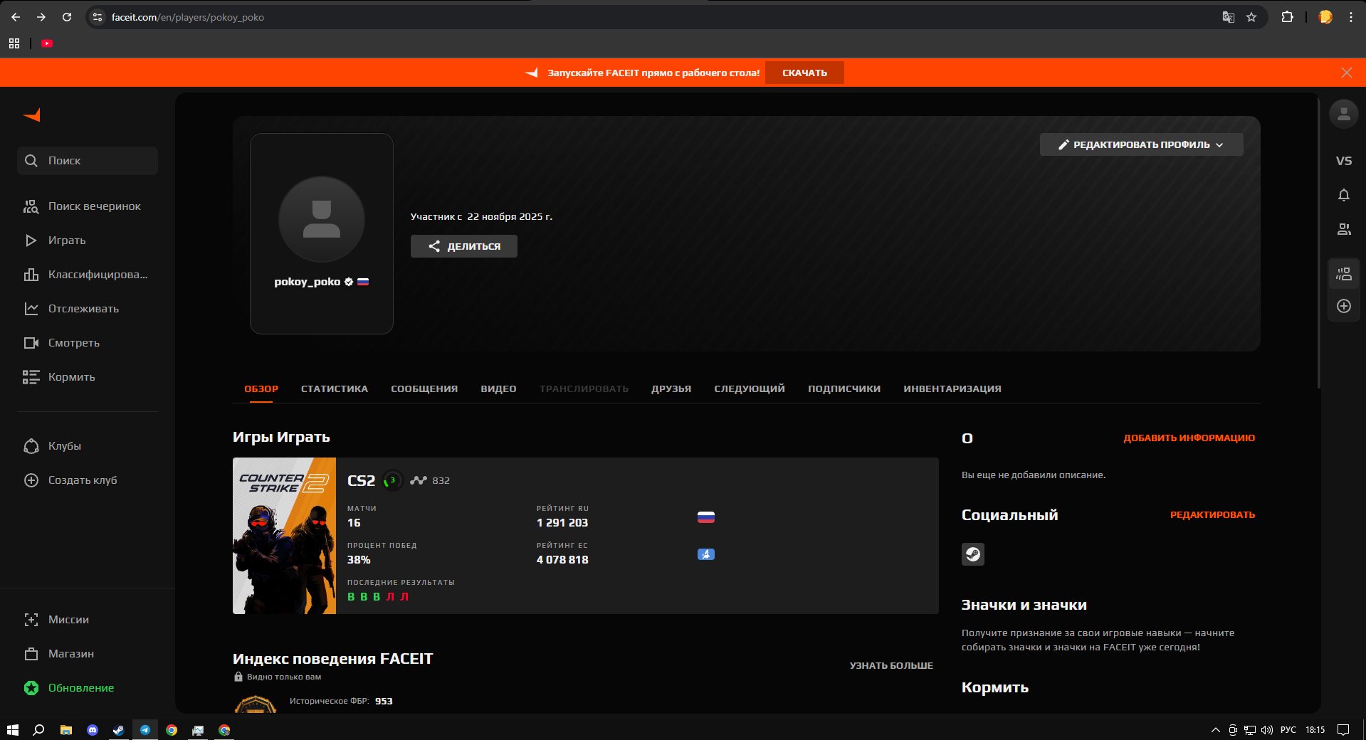Open the Steam link under Социальный

click(973, 555)
